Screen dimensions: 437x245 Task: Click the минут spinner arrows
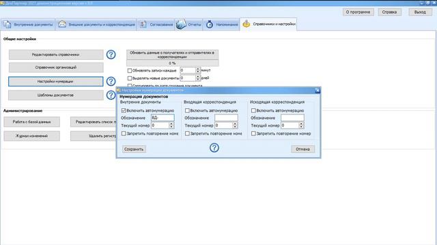198,70
